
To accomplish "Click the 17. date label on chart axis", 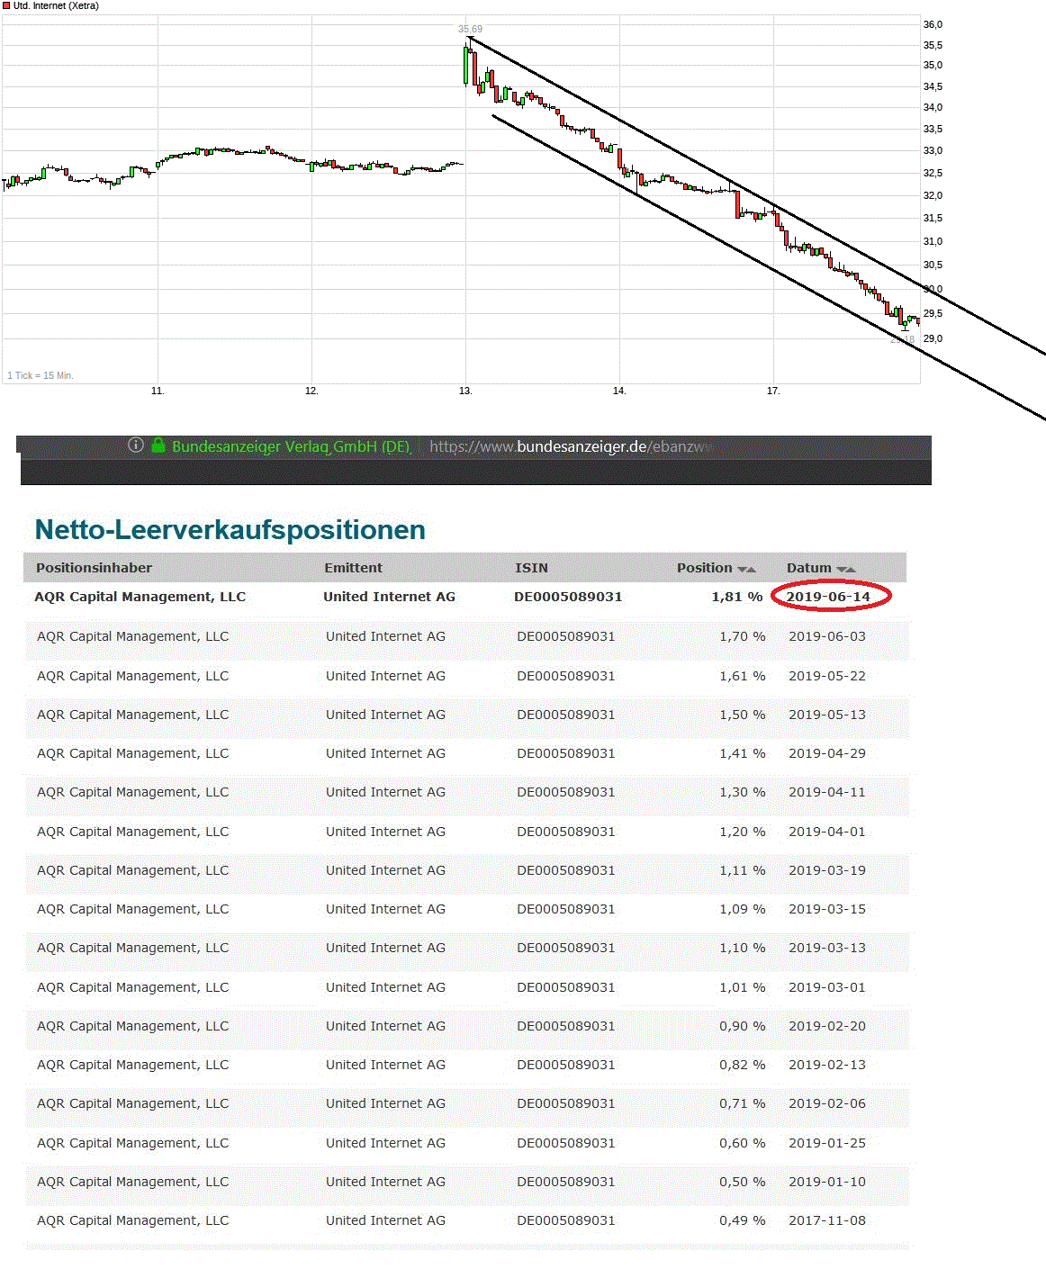I will point(773,391).
